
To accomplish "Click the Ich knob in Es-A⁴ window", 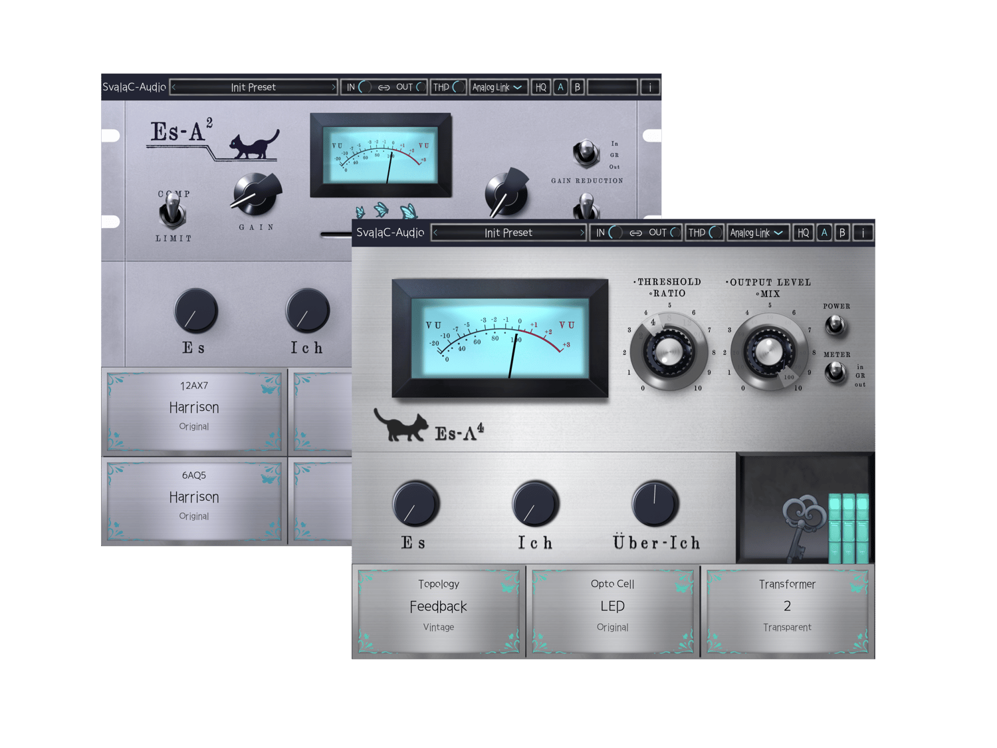I will point(536,504).
